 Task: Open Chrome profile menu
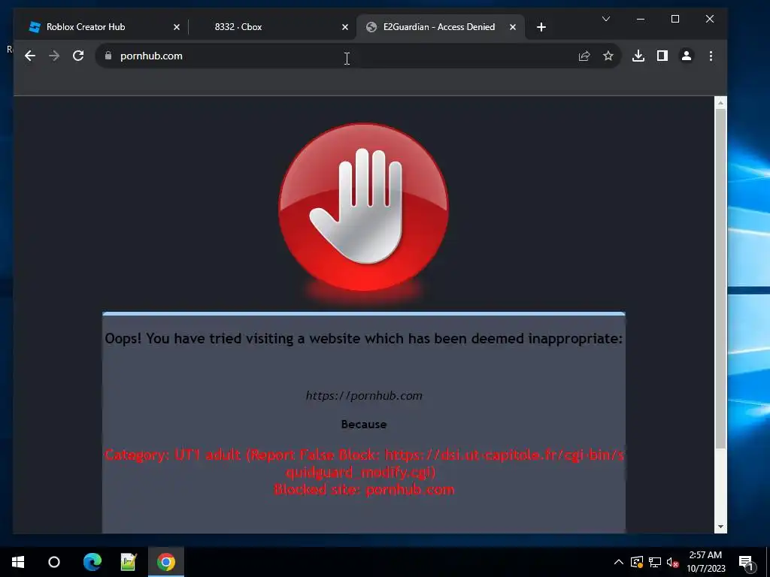point(686,56)
